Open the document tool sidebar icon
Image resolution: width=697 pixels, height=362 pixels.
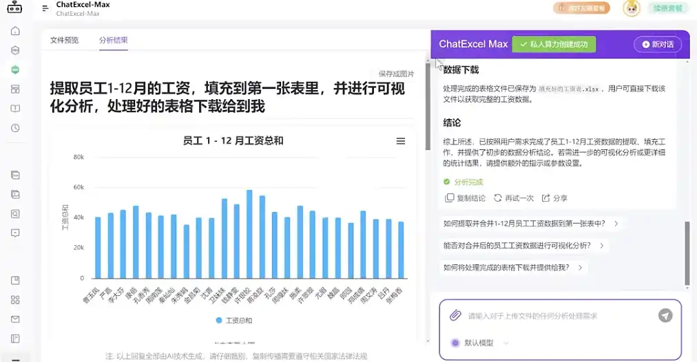[x=15, y=175]
